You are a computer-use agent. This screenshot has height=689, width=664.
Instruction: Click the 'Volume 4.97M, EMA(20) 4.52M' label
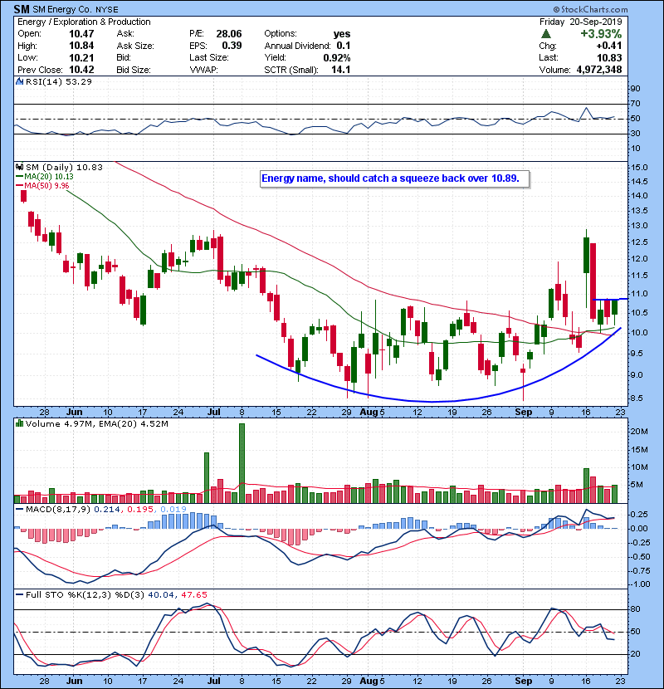(97, 423)
